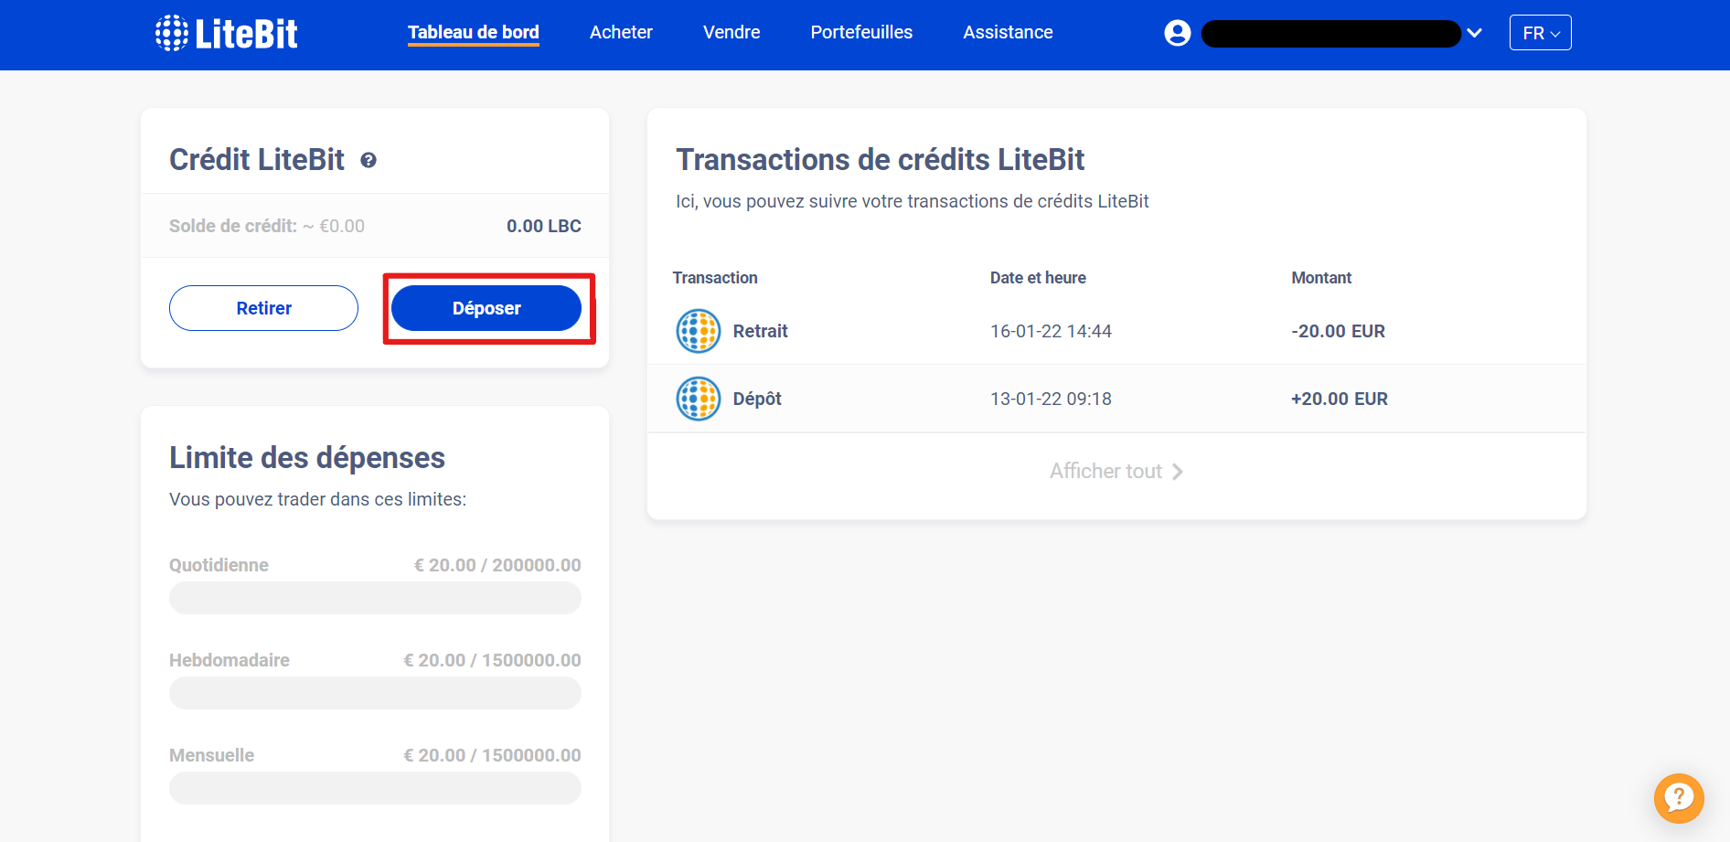
Task: Click the Dépôt transaction icon
Action: point(698,399)
